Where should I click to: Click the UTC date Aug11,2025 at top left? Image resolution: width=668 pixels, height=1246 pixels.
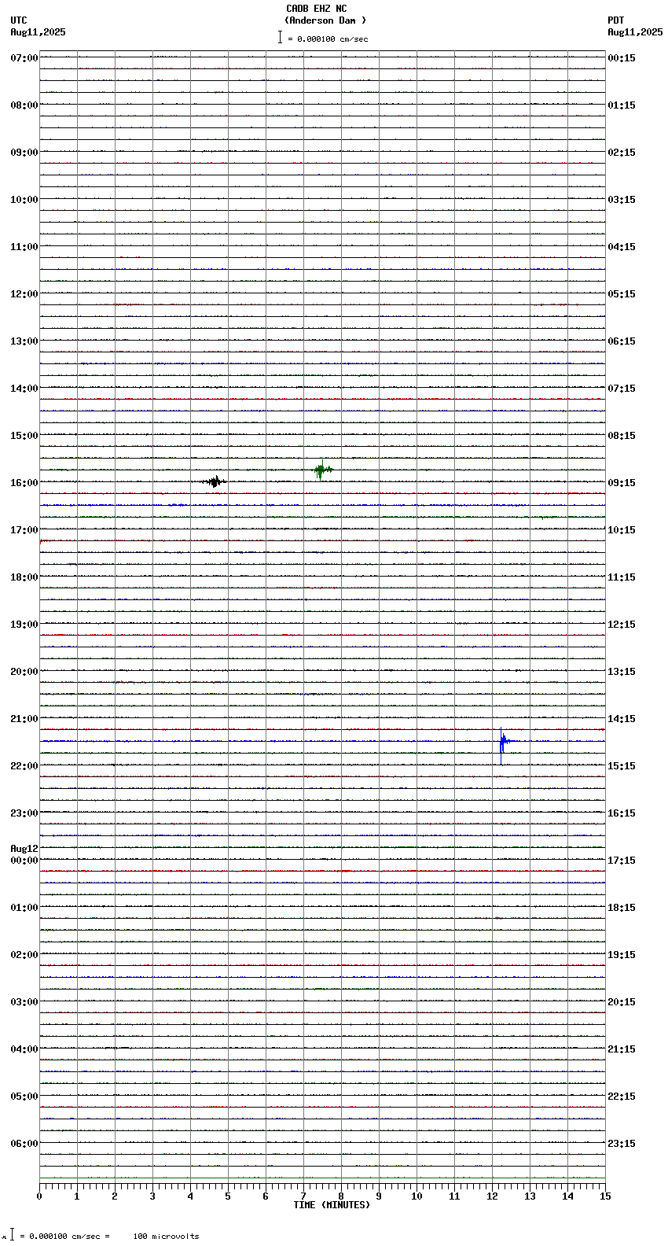point(39,32)
